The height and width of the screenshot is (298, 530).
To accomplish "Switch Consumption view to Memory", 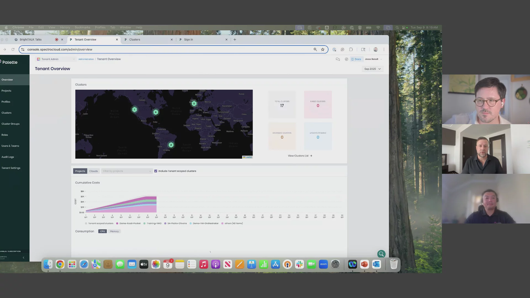I will 114,232.
